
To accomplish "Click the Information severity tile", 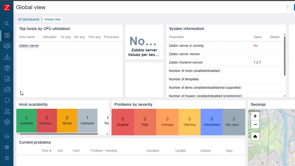I will 212,122.
